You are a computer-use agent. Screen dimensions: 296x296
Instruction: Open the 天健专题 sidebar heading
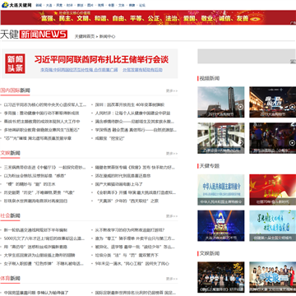click(210, 166)
